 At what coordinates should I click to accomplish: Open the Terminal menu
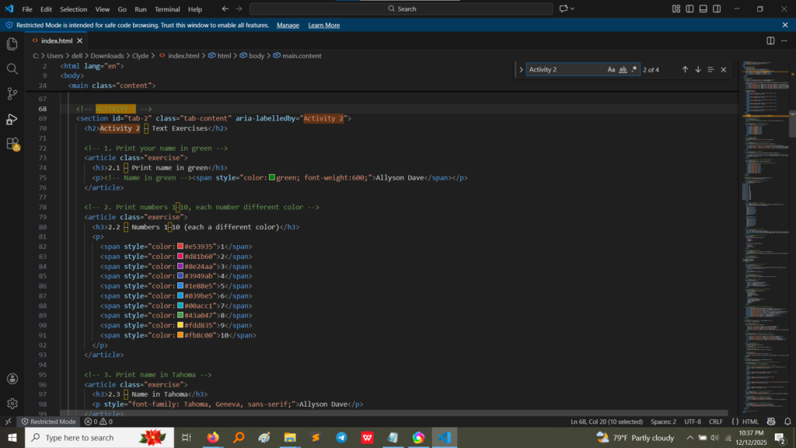point(167,9)
